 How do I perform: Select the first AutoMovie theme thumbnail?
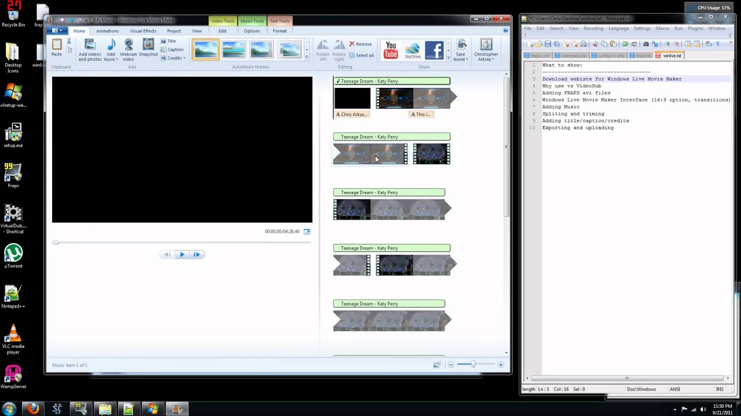pos(206,50)
